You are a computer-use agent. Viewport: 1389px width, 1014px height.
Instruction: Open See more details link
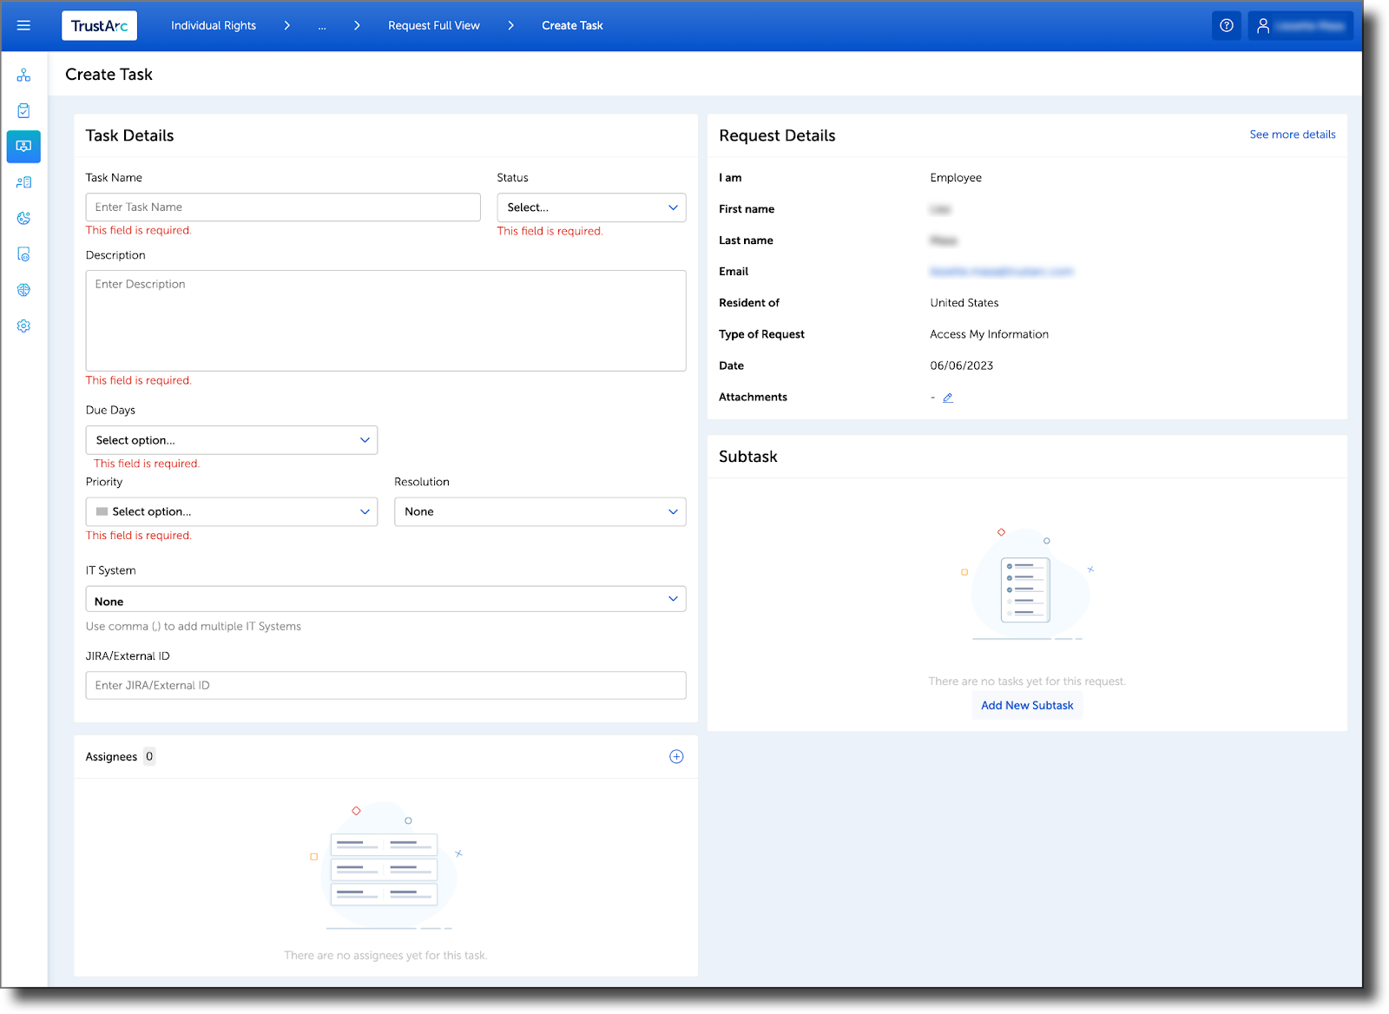point(1292,135)
